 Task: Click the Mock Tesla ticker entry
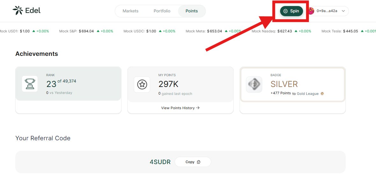[349, 31]
